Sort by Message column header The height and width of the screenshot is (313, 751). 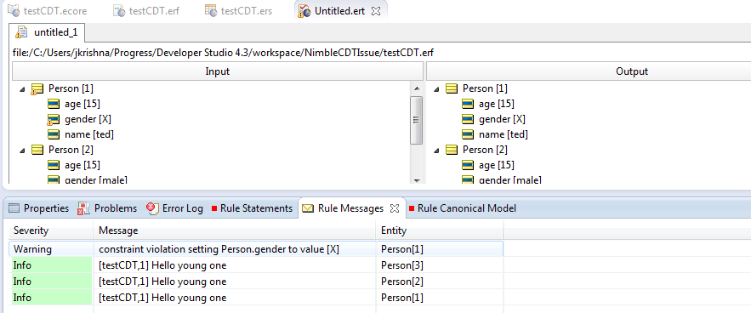tap(235, 230)
